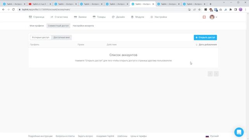This screenshot has width=249, height=140.
Task: Click the browser forward arrow
Action: pyautogui.click(x=9, y=9)
